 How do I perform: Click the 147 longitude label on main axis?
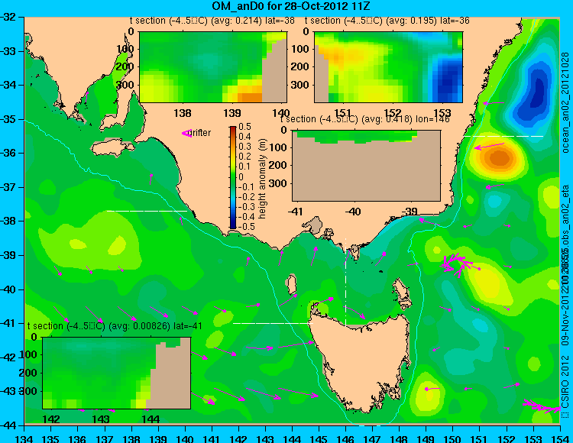[372, 438]
